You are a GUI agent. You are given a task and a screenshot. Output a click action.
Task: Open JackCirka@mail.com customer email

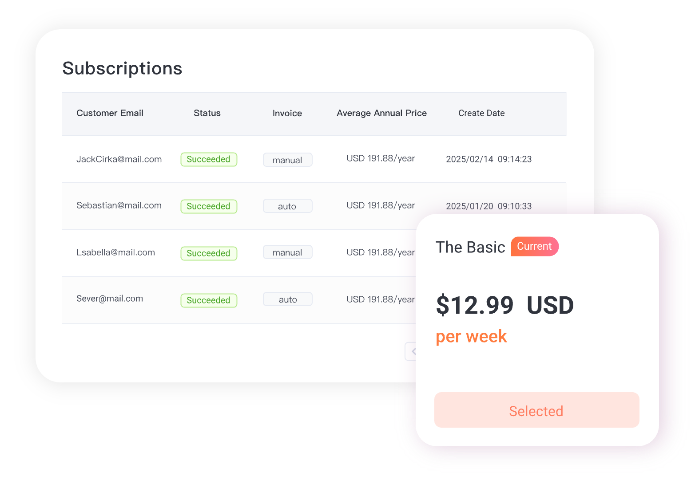(x=119, y=159)
